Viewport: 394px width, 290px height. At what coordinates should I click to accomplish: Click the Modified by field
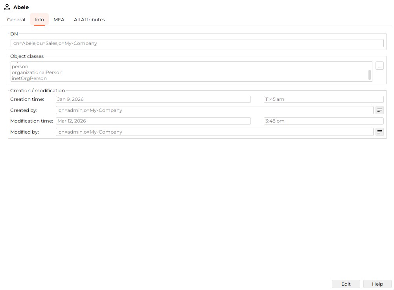[215, 132]
